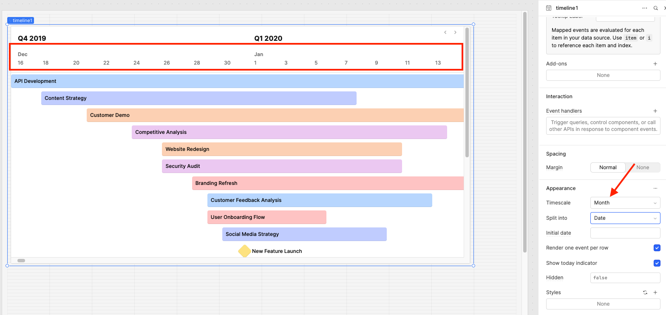Open the inspector more options menu in header

point(645,8)
